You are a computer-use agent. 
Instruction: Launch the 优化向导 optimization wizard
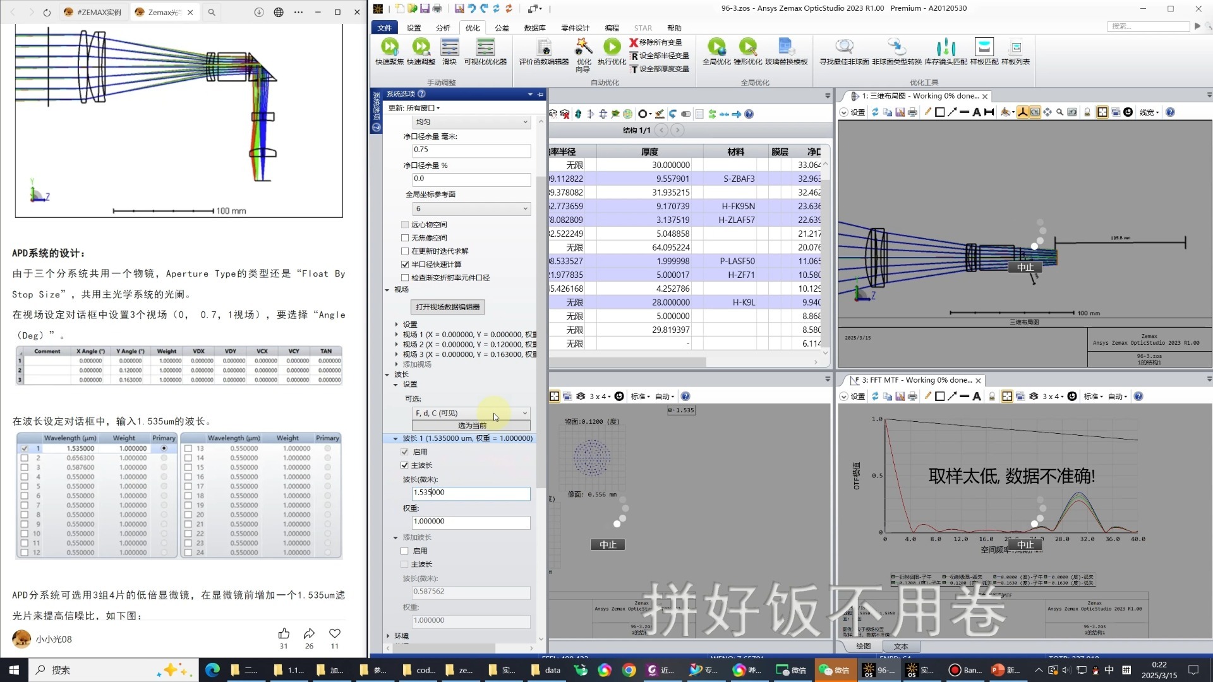point(583,47)
